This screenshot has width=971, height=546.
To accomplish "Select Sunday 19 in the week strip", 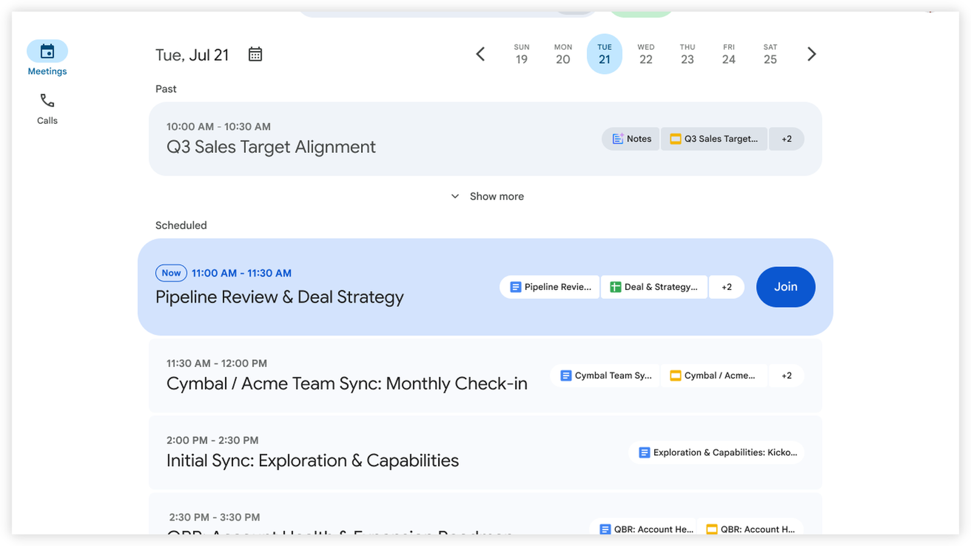I will [522, 55].
